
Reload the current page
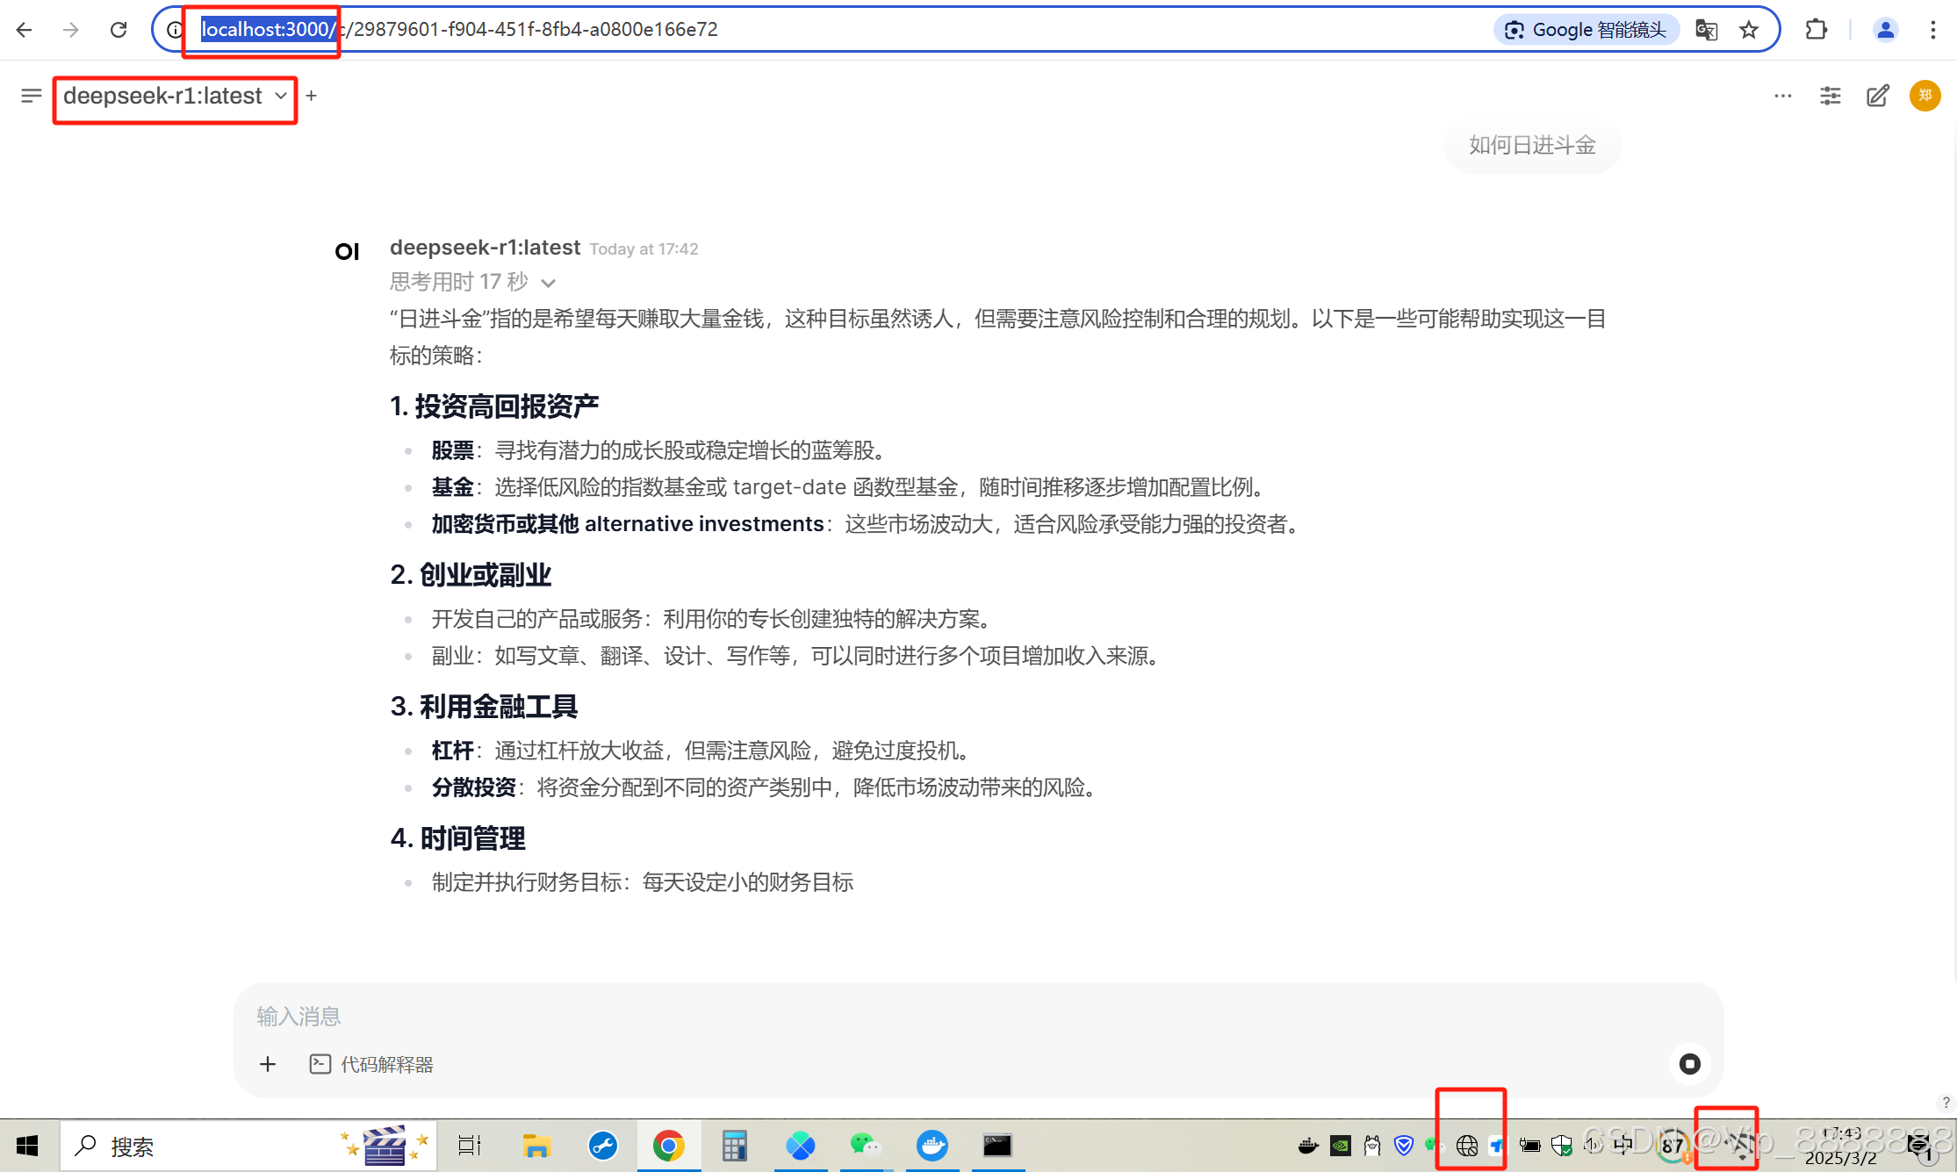tap(119, 30)
